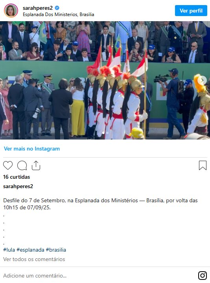Share the post using the share icon
This screenshot has height=283, width=210.
[x=36, y=165]
